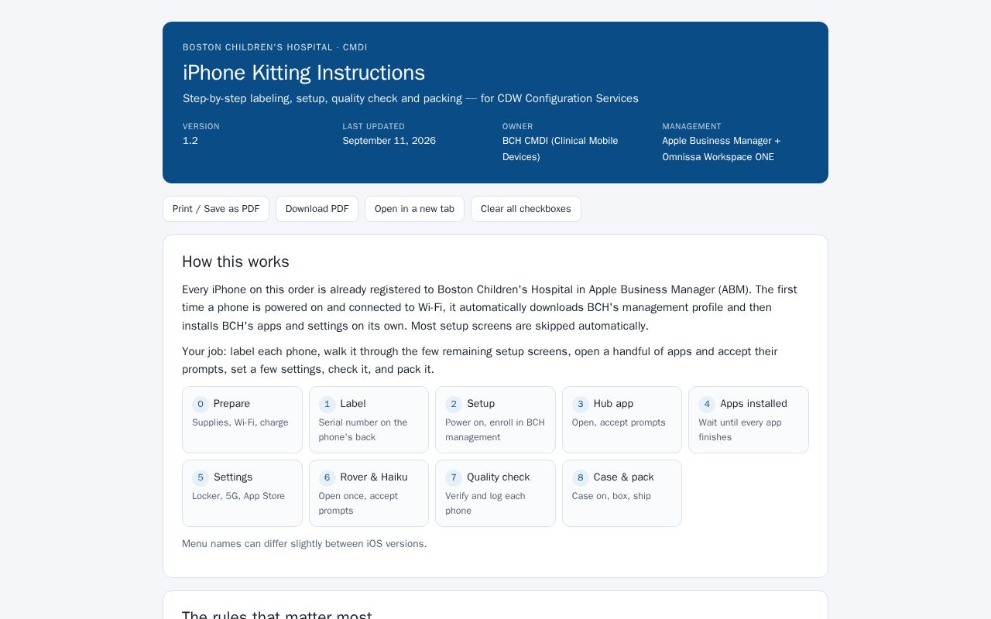Click the paragraph starting "Your job: label each phone"

coord(495,361)
